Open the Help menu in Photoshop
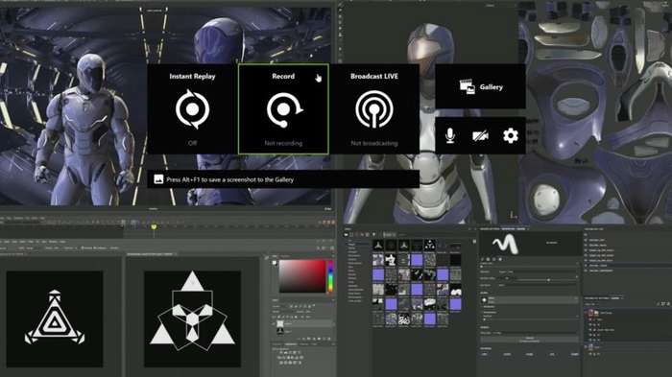This screenshot has height=377, width=672. (x=62, y=242)
